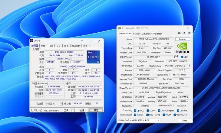The image size is (221, 133).
Task: Click the x 57.0 (8.0 - 60.0) multiplier value
Action: (x=54, y=90)
